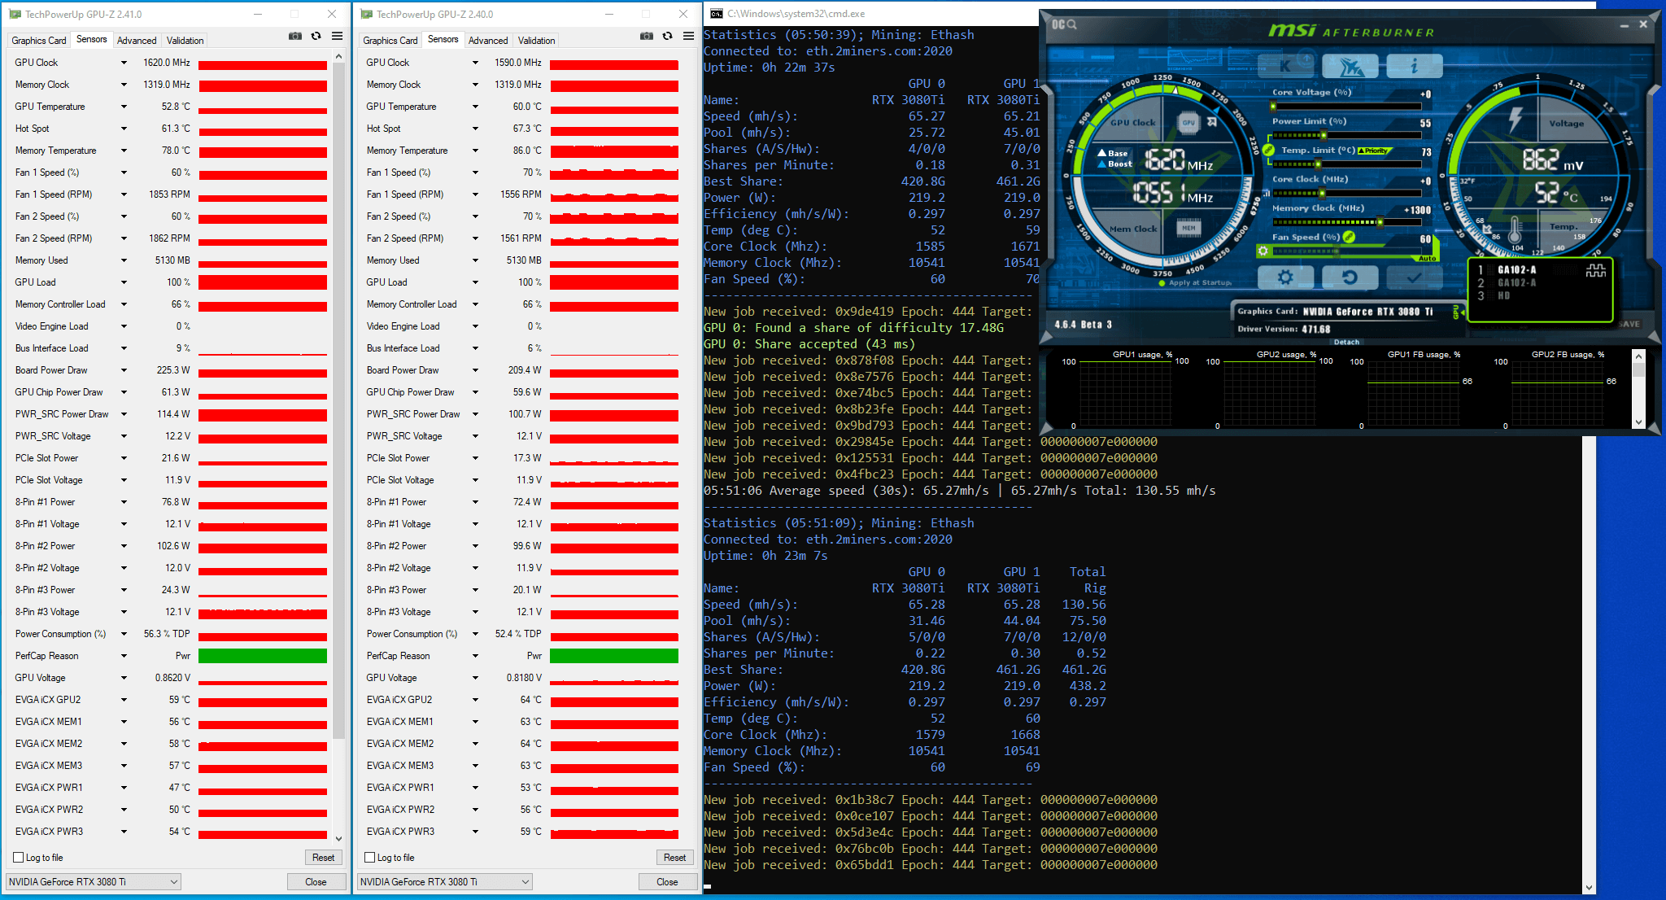Click refresh icon in GPU-Z 2.40.0 window

pos(667,37)
